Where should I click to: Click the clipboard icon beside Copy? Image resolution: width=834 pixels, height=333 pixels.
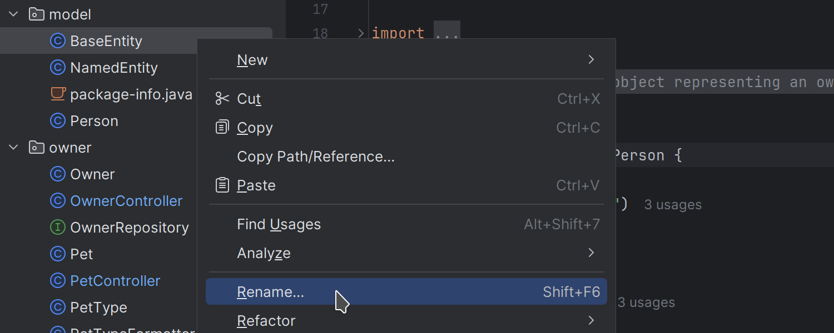(222, 127)
